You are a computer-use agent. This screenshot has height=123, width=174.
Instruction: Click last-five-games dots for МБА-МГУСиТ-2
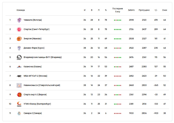click(x=118, y=76)
